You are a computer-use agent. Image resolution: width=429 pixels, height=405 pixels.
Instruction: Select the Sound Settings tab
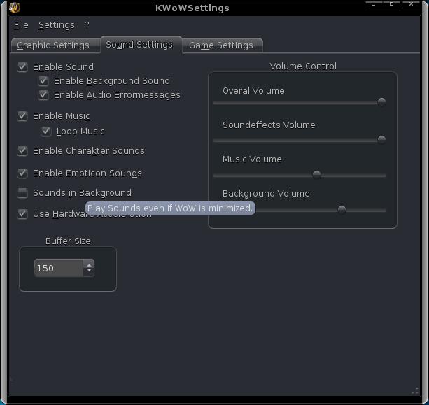[x=141, y=44]
